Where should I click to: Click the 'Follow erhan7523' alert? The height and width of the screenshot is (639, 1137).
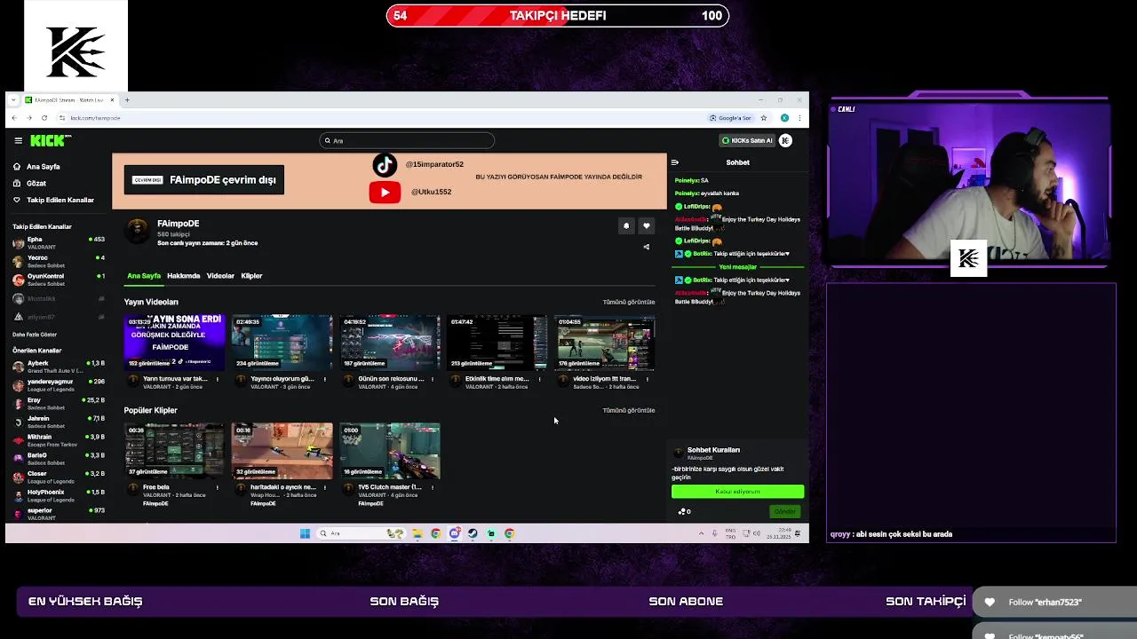point(1055,602)
